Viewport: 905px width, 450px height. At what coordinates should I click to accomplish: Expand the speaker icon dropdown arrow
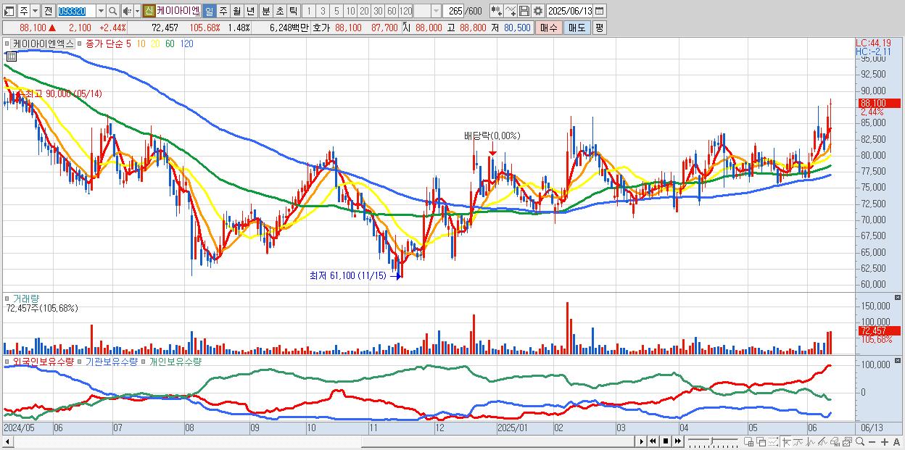coord(137,11)
